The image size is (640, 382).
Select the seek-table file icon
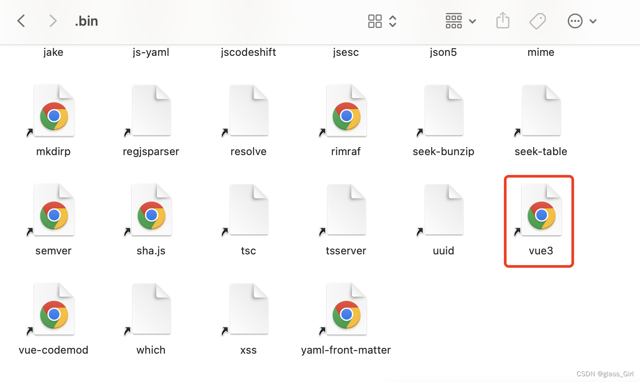pyautogui.click(x=541, y=110)
